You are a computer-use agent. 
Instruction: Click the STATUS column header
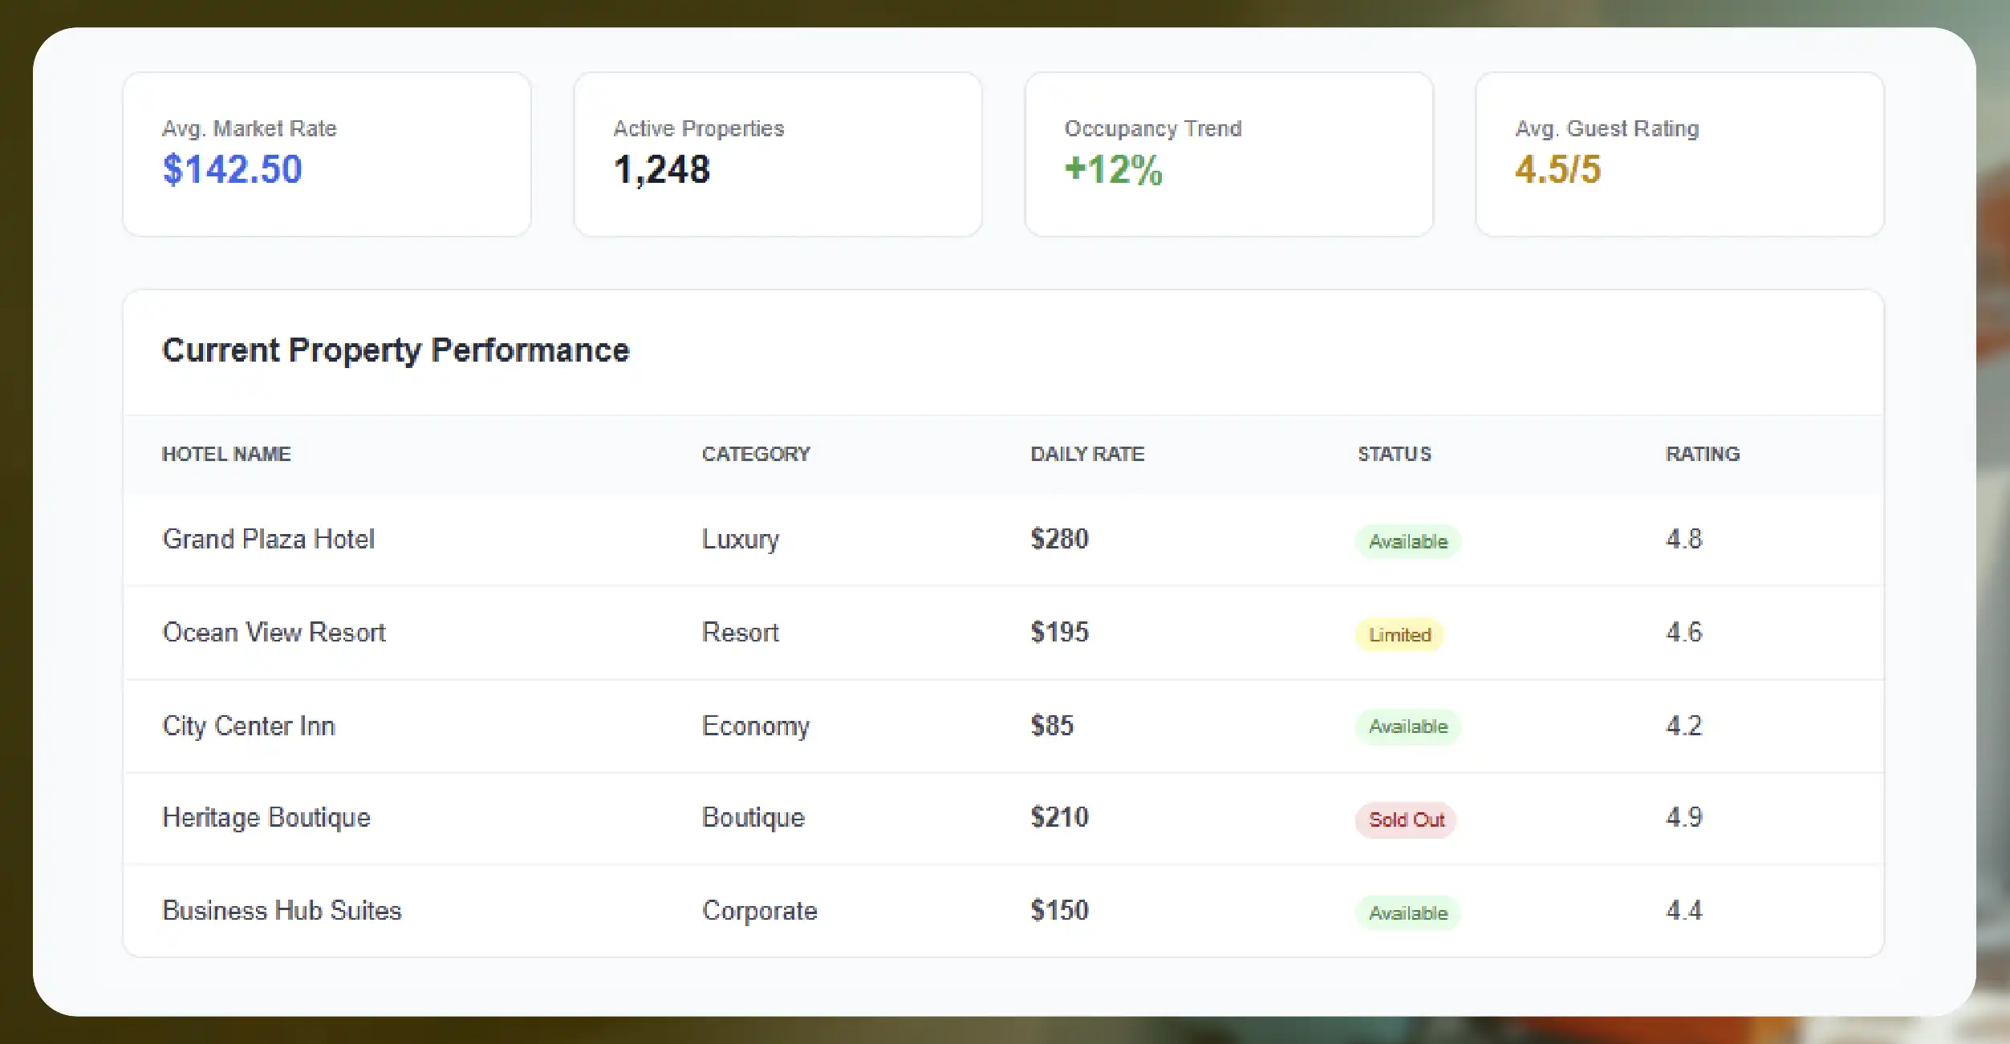click(x=1394, y=454)
